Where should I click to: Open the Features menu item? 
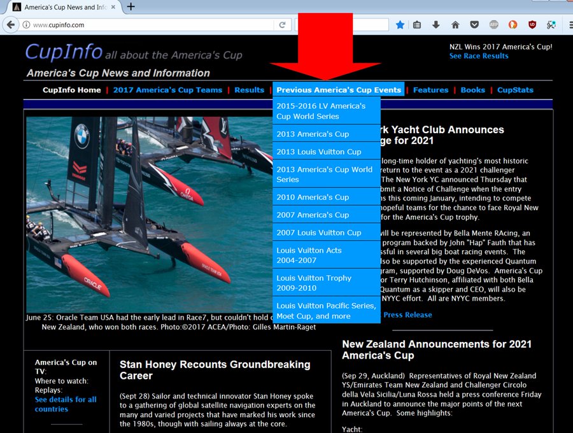[430, 90]
